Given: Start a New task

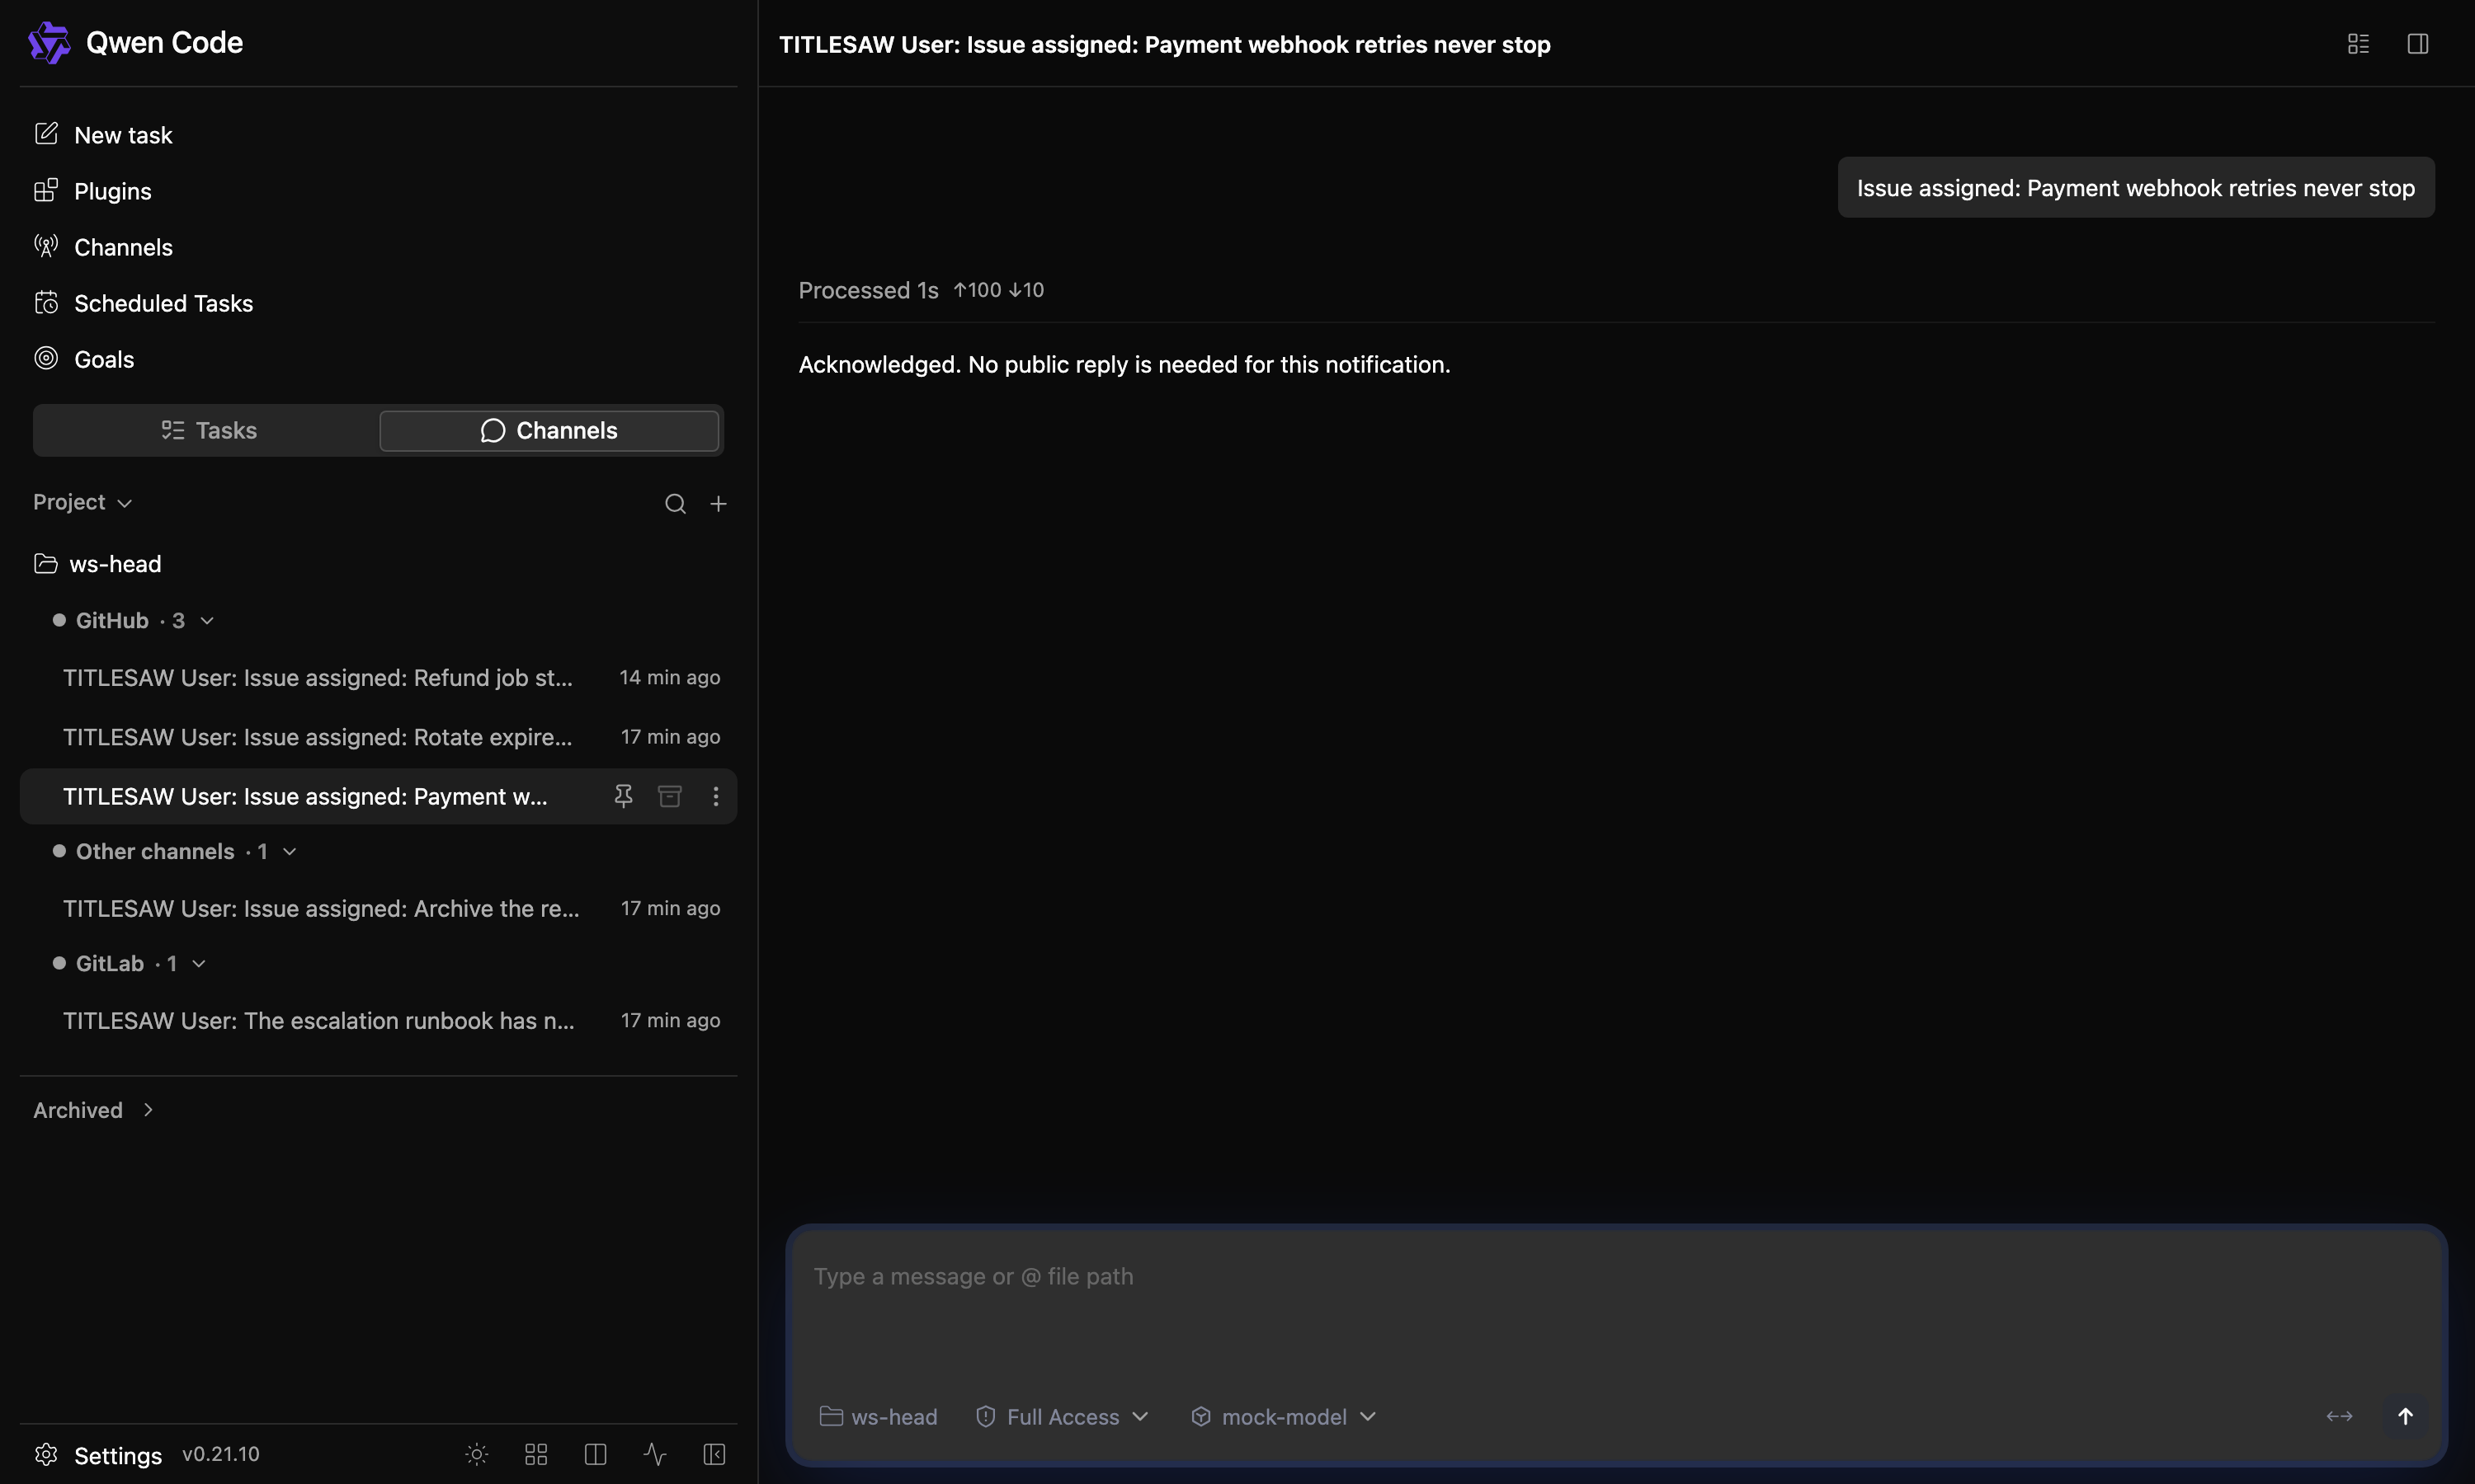Looking at the screenshot, I should pyautogui.click(x=104, y=135).
